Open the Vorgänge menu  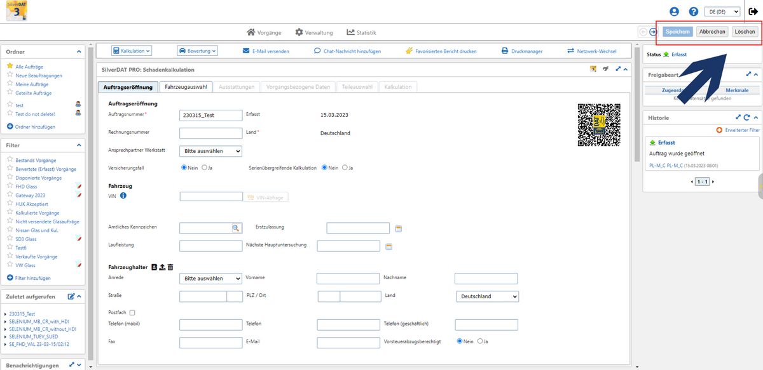[265, 32]
